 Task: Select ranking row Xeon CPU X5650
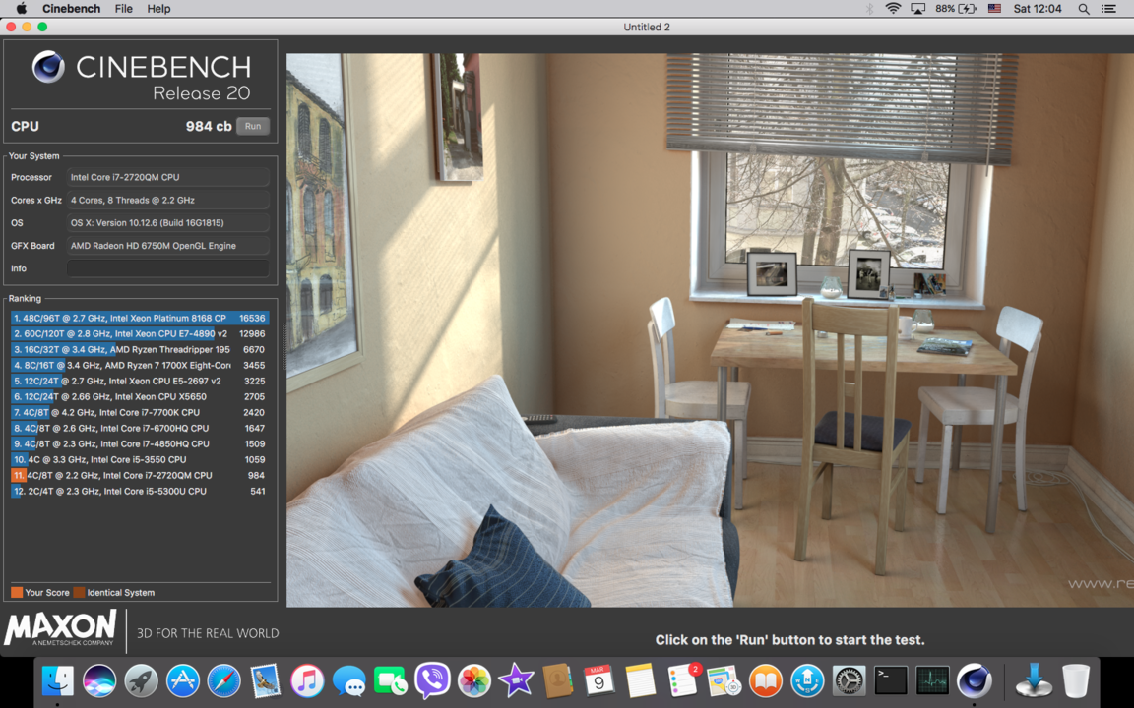140,396
